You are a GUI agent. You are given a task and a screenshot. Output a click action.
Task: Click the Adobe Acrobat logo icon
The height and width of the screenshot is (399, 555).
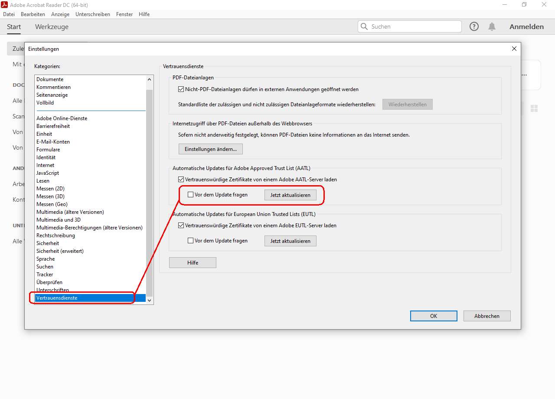coord(6,4)
